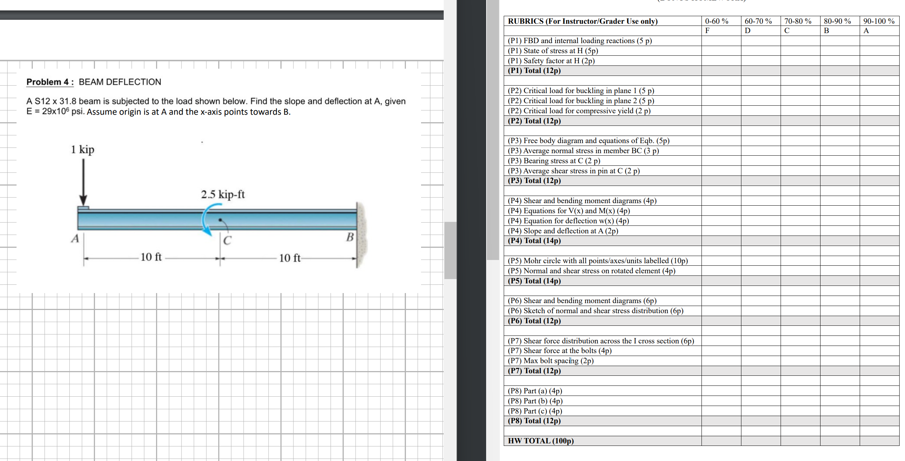The width and height of the screenshot is (905, 461).
Task: Click the '1 kip' load label
Action: coord(82,149)
